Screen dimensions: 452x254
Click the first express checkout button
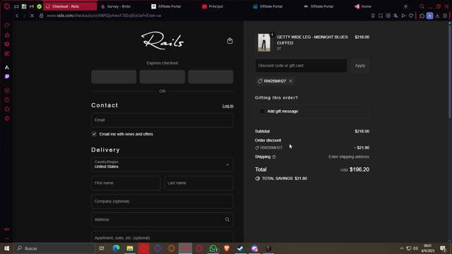(114, 77)
